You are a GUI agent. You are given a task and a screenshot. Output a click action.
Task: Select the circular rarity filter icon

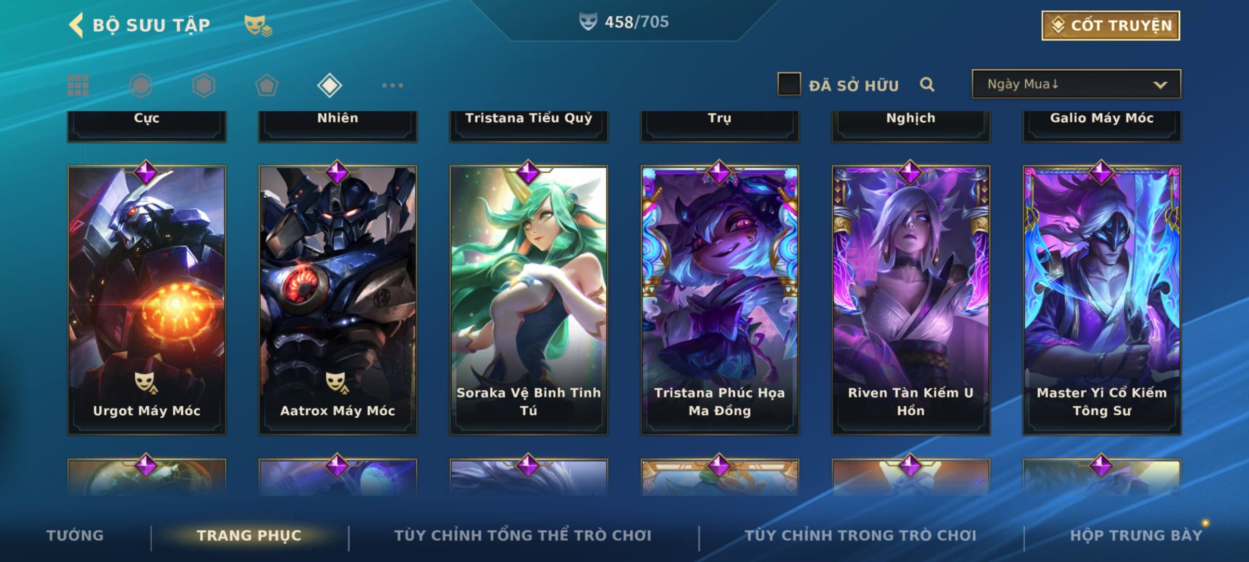click(x=141, y=85)
